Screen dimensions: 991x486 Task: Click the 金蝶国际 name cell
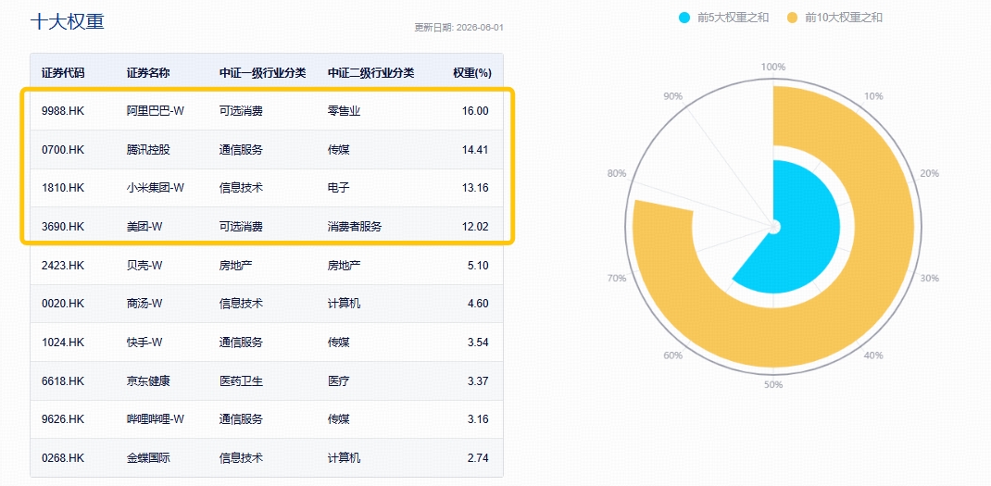click(148, 458)
